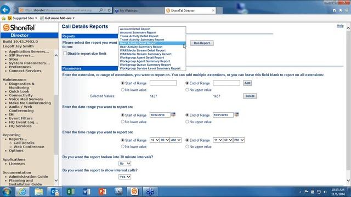351x197 pixels.
Task: Select time No lower value radio
Action: (122, 147)
